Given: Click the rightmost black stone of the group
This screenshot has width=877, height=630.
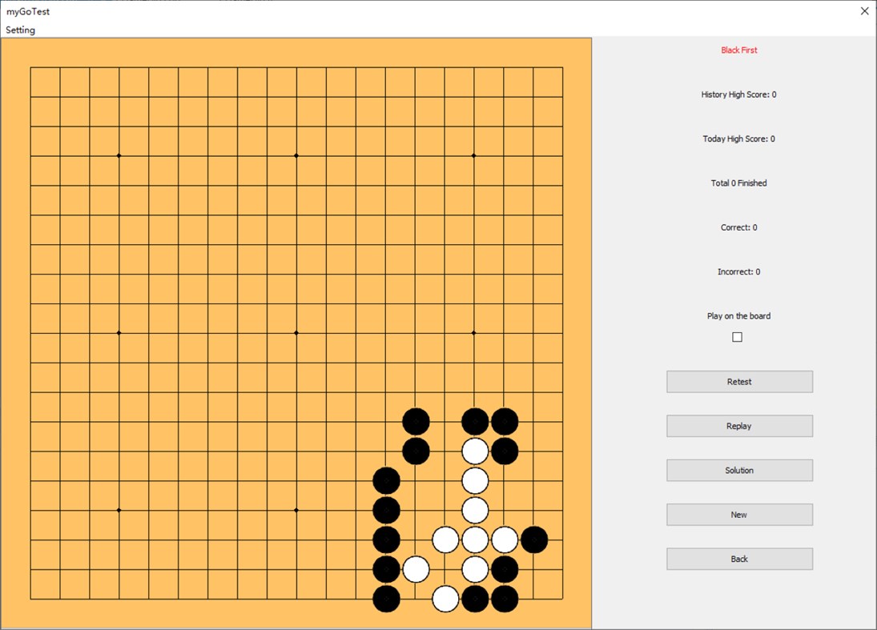Looking at the screenshot, I should pyautogui.click(x=533, y=540).
